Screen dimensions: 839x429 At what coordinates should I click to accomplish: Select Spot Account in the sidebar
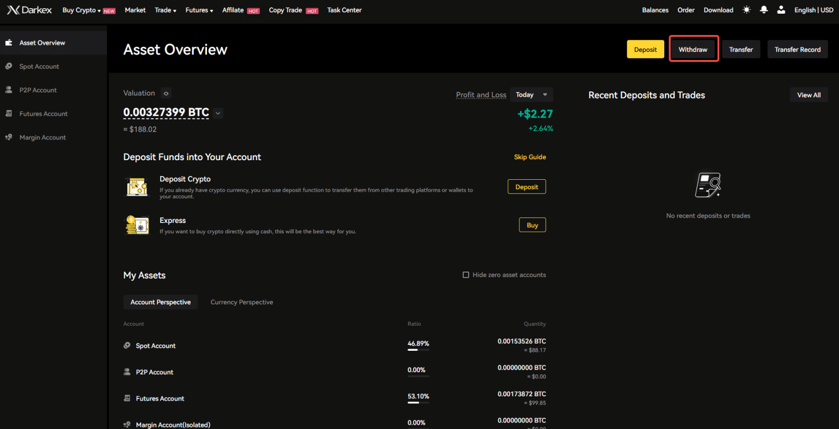pyautogui.click(x=39, y=66)
